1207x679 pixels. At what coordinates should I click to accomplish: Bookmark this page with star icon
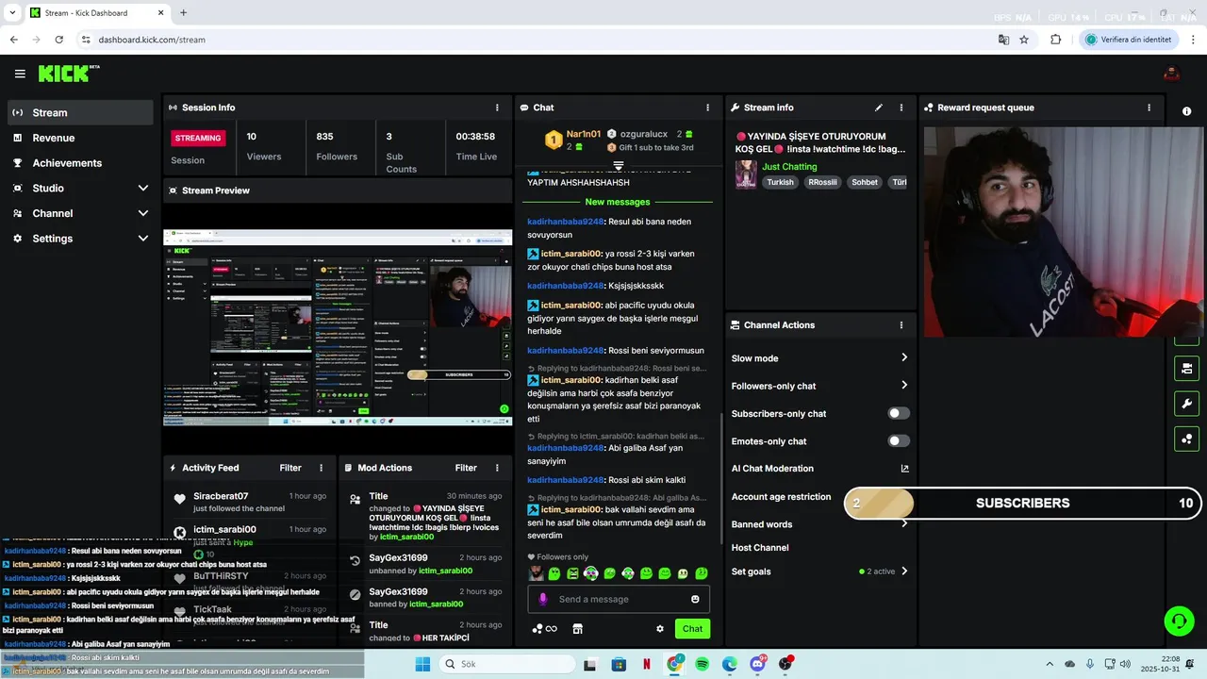1024,40
